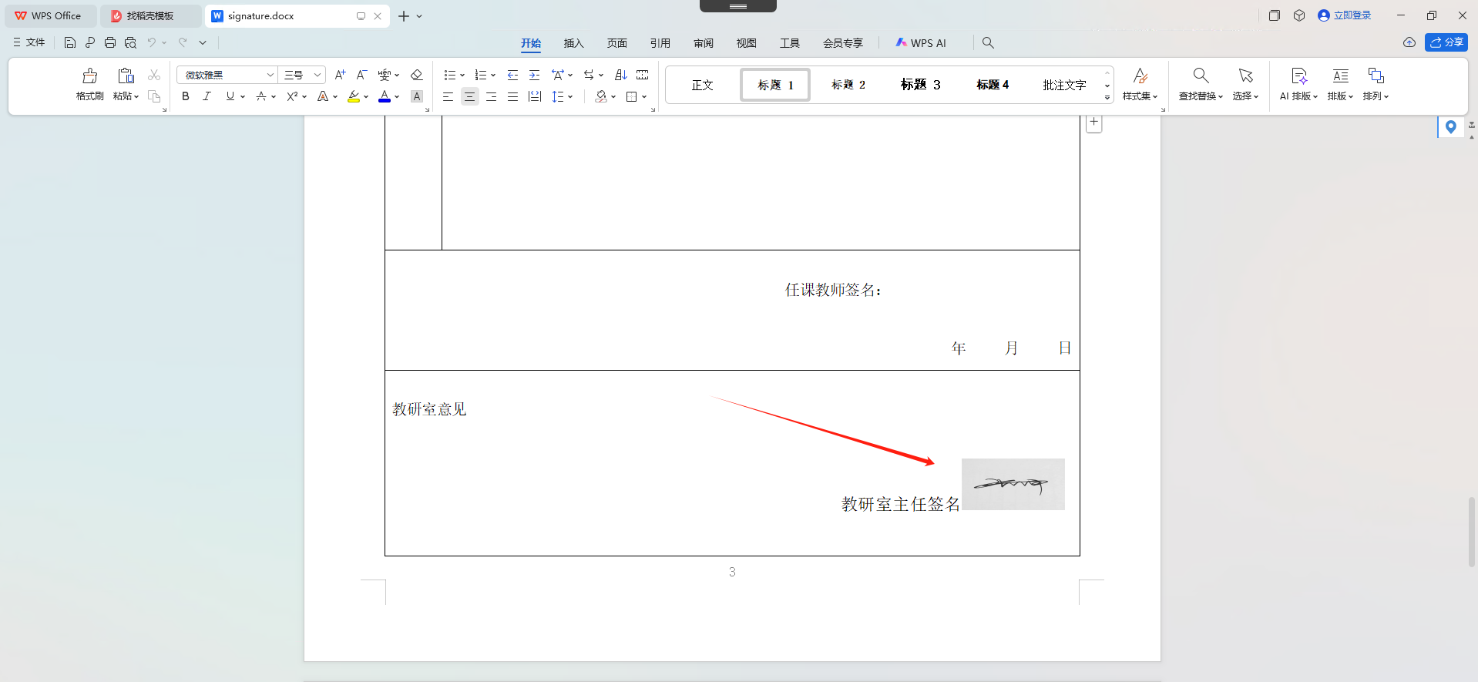Image resolution: width=1478 pixels, height=682 pixels.
Task: Open the font size dropdown (三号)
Action: [x=317, y=75]
